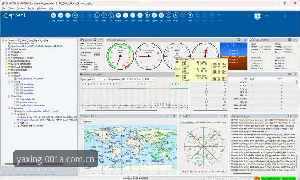Click the artificial horizon attitude indicator
Viewport: 300px width, 180px height.
point(234,56)
